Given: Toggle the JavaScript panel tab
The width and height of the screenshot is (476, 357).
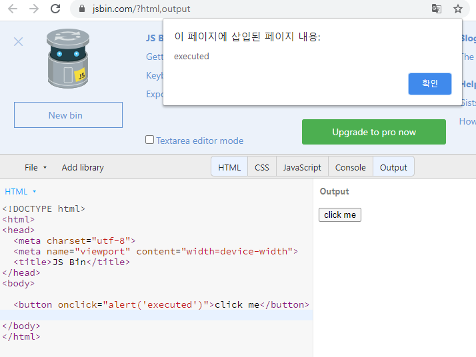Looking at the screenshot, I should pos(302,167).
